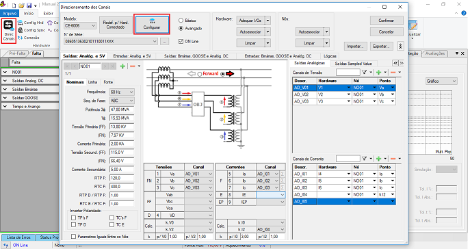Screen dimensions: 470x249
Task: Remove node with the red minus icon
Action: click(132, 66)
